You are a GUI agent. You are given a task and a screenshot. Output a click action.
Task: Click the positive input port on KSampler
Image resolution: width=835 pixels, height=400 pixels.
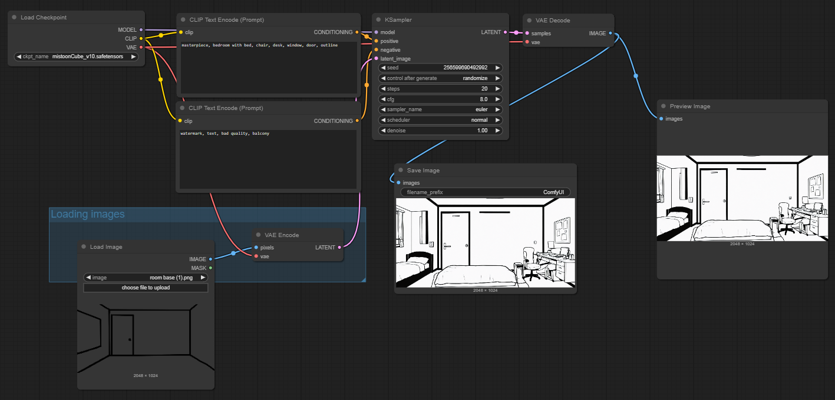(376, 41)
